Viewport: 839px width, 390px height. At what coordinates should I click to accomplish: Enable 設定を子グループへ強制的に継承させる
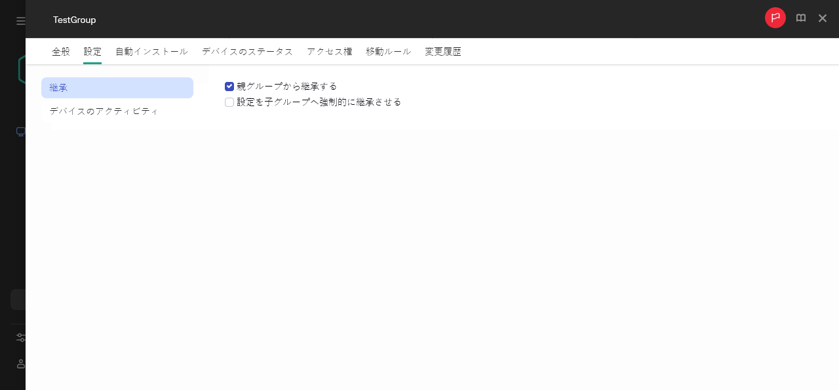[x=229, y=102]
